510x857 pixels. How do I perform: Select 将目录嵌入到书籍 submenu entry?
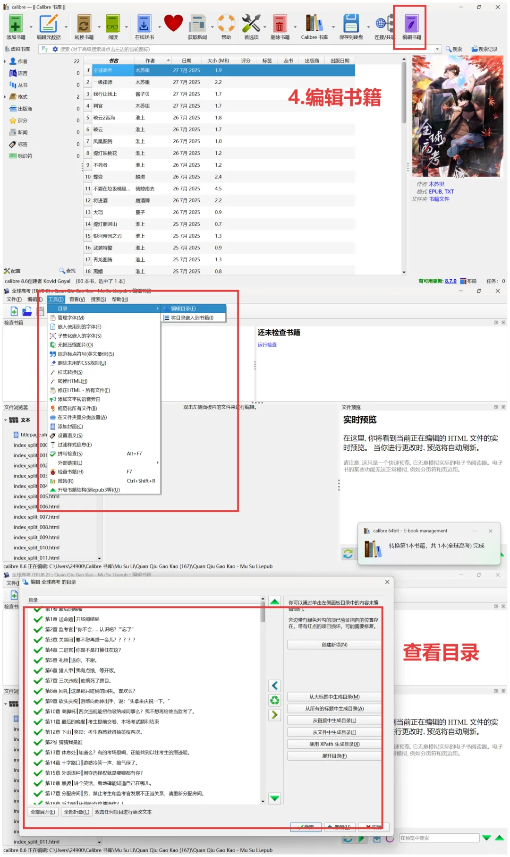coord(194,318)
